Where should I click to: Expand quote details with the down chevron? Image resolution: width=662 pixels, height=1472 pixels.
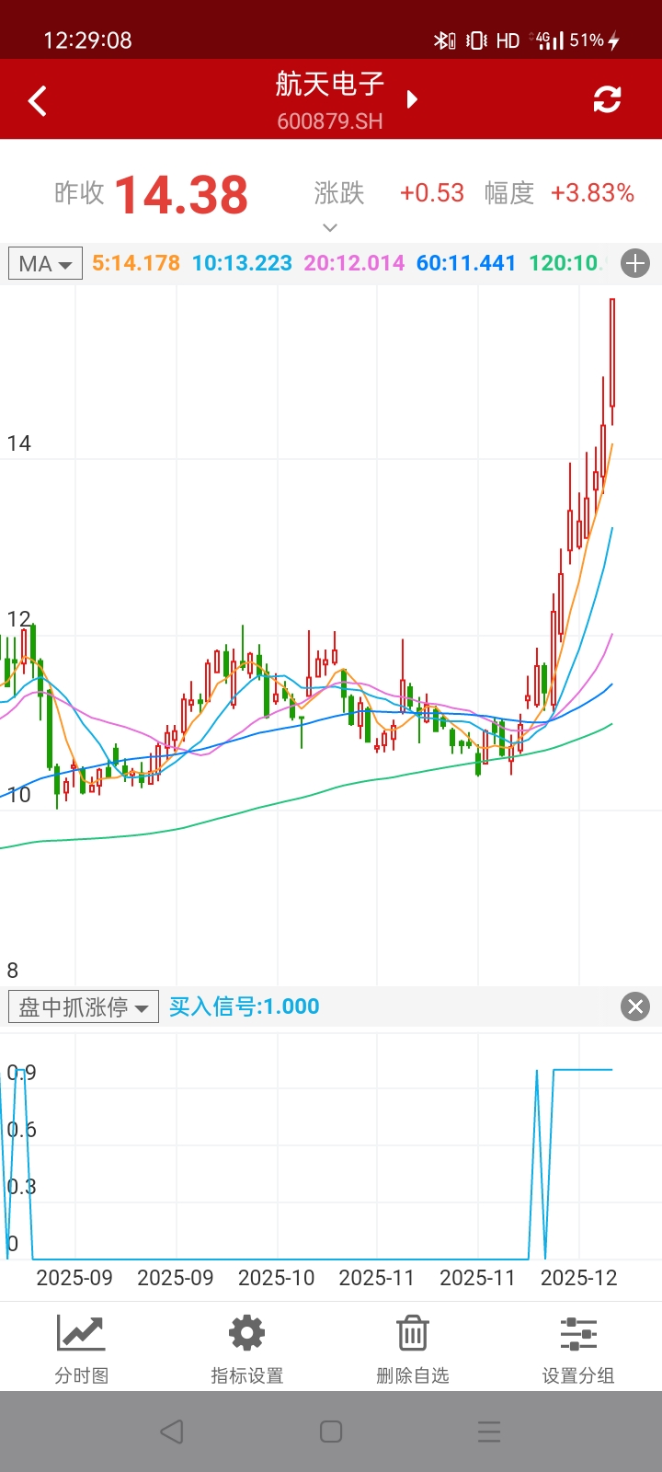(330, 227)
